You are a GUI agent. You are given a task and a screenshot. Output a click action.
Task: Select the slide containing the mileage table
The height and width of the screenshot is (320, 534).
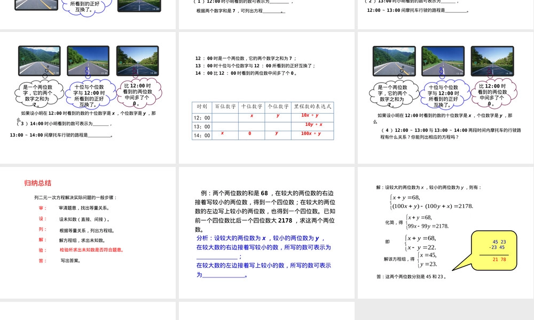click(x=266, y=98)
